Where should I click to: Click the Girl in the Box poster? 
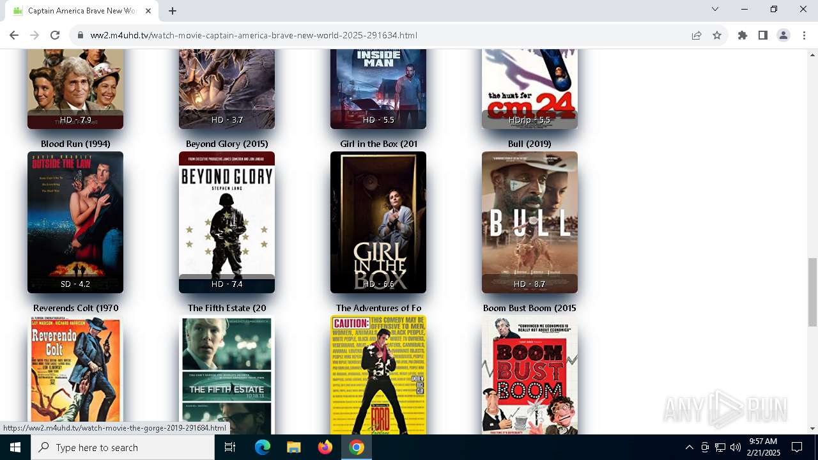[x=378, y=222]
